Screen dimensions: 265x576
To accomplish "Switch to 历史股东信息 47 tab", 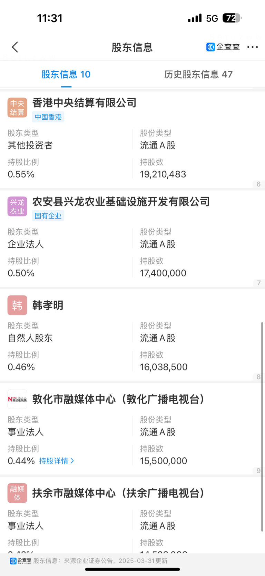I will tap(198, 74).
